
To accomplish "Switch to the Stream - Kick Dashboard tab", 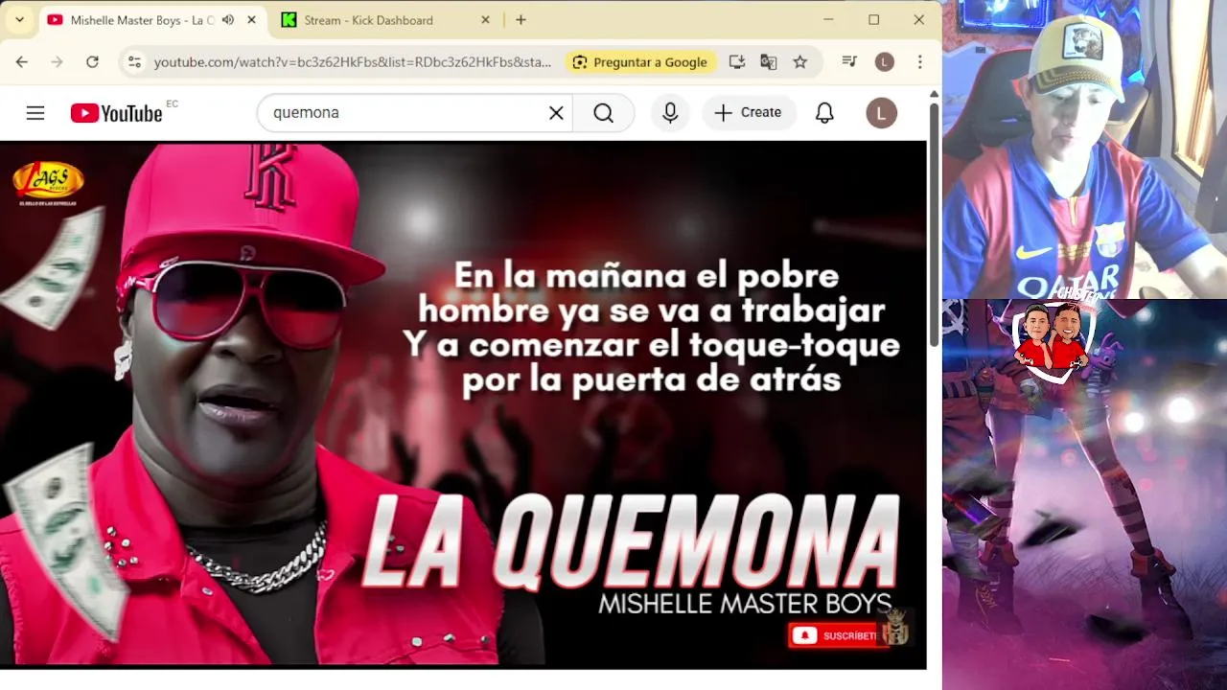I will [x=368, y=20].
